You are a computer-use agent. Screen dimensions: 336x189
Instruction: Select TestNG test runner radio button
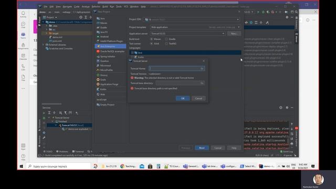click(166, 44)
